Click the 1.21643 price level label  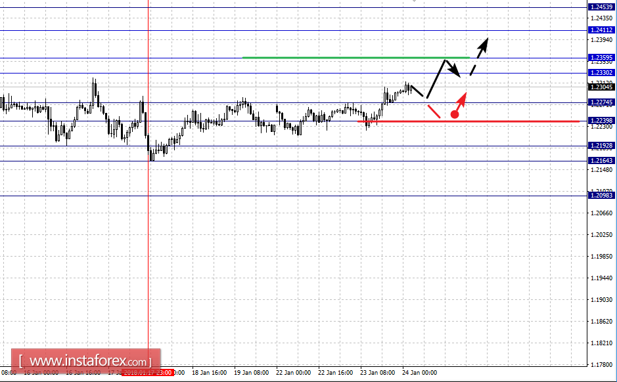pyautogui.click(x=601, y=161)
